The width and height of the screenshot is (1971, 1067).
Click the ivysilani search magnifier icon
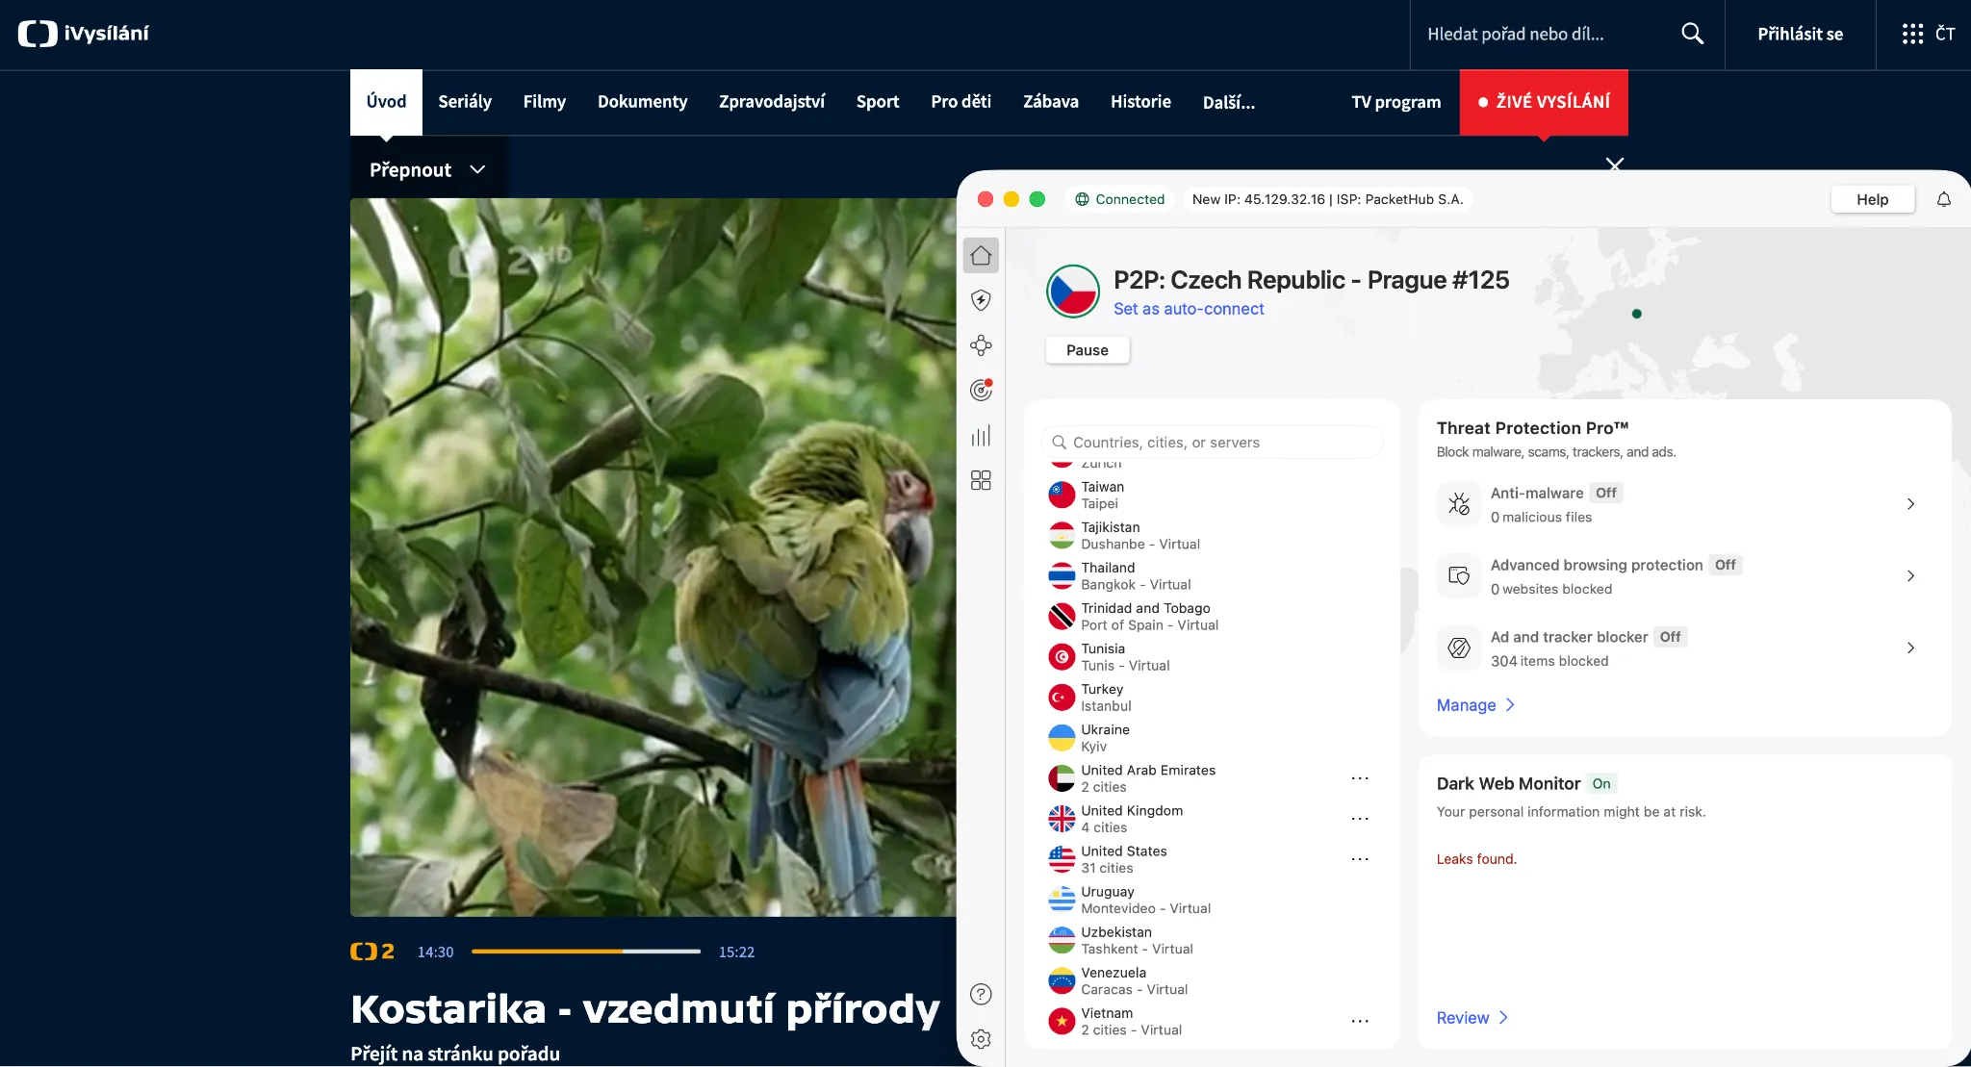coord(1692,33)
